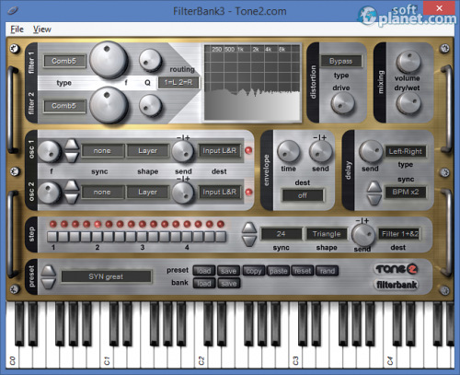Click the distortion drive knob
This screenshot has width=460, height=375.
(x=342, y=103)
